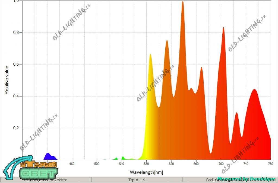Image resolution: width=278 pixels, height=183 pixels.
Task: Click the 660 wavelength tick label
Action: tap(196, 164)
